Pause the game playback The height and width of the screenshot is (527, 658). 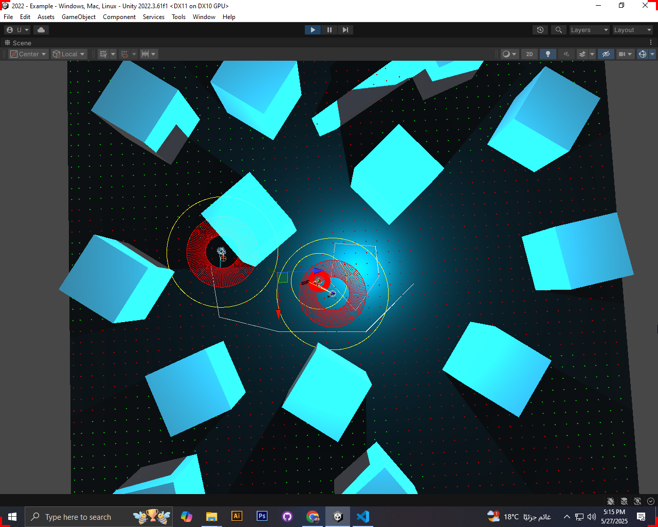[x=329, y=30]
